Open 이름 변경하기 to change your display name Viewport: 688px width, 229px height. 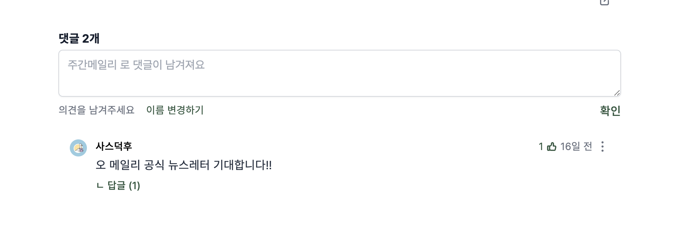point(175,111)
